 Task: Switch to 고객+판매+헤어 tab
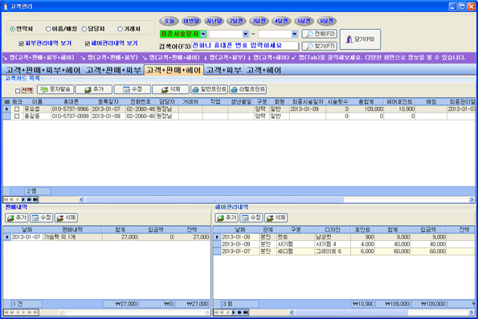174,70
